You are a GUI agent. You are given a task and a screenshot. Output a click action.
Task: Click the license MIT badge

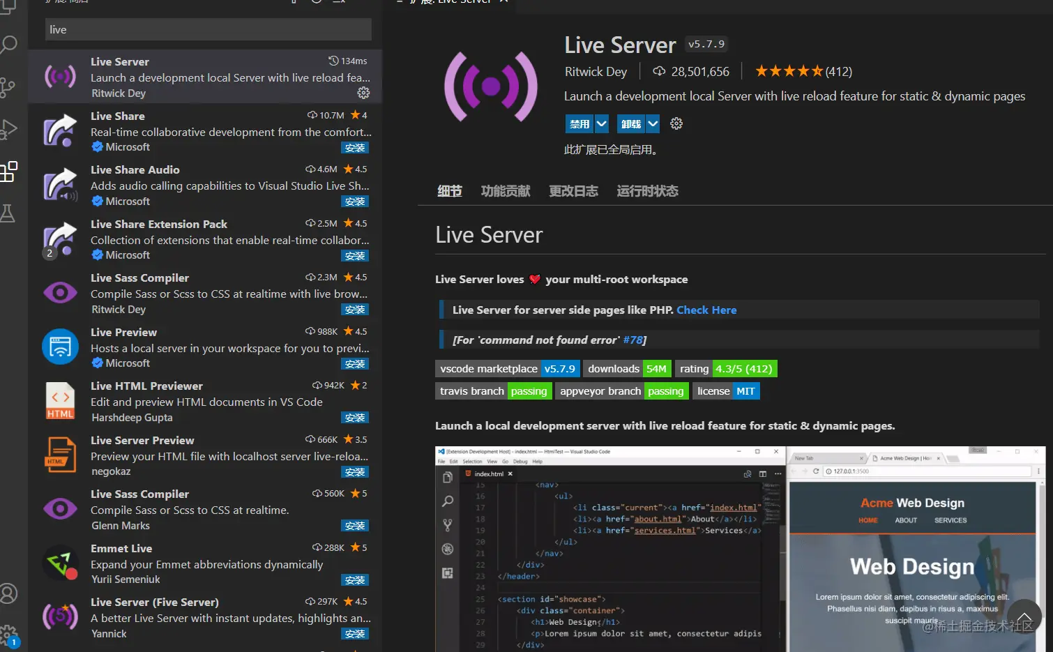click(x=726, y=391)
